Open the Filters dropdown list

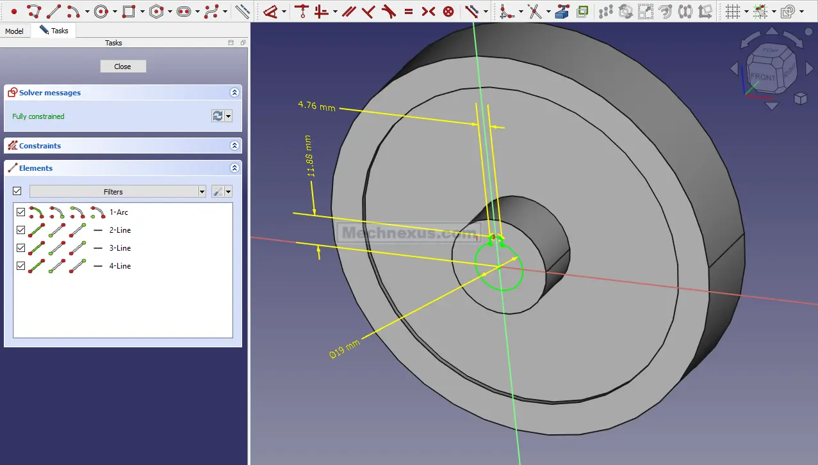coord(202,192)
